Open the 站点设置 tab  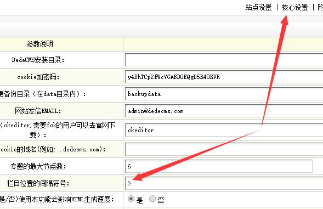258,8
